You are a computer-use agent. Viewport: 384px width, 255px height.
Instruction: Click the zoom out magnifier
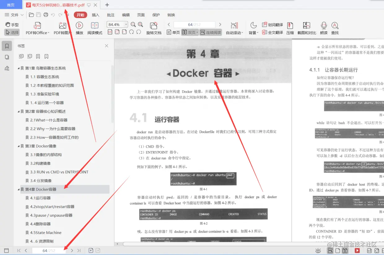pyautogui.click(x=133, y=25)
